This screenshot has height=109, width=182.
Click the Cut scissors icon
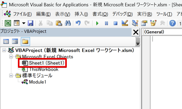click(x=41, y=23)
